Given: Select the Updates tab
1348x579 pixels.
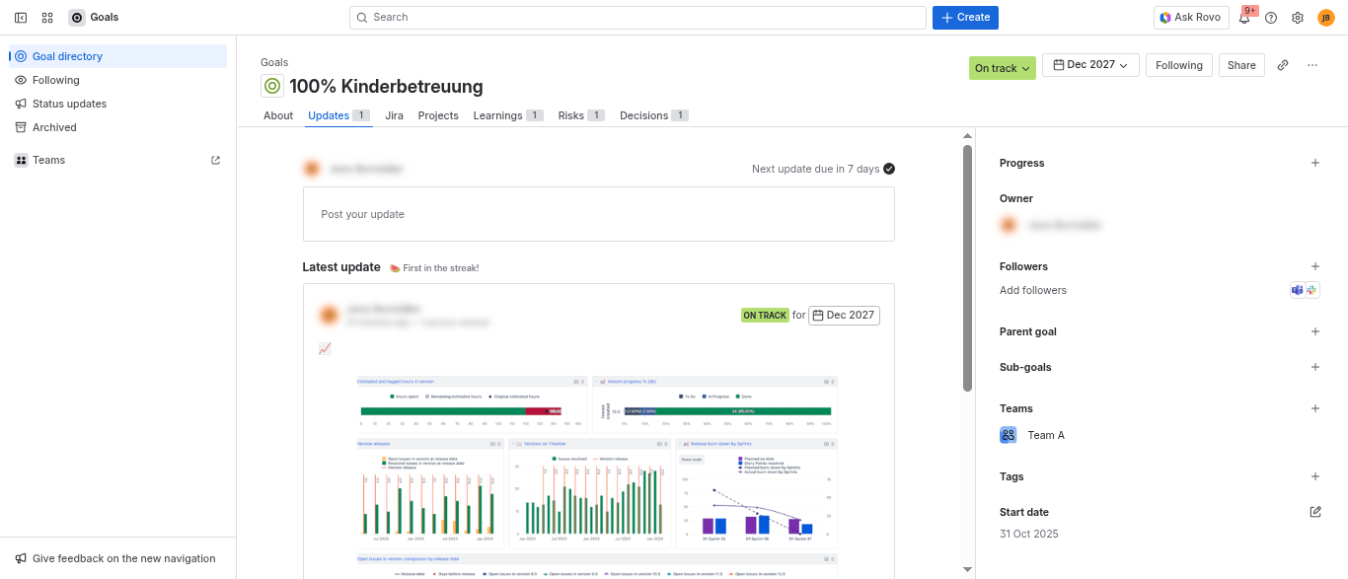Looking at the screenshot, I should click(x=338, y=115).
